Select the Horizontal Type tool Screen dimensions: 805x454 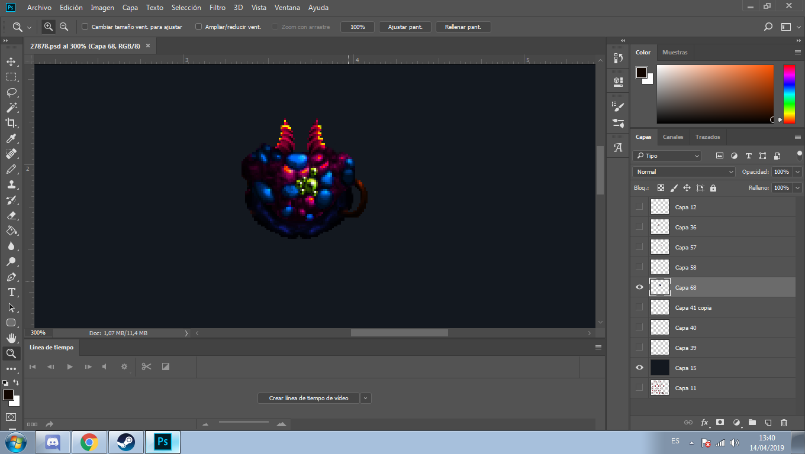[11, 292]
